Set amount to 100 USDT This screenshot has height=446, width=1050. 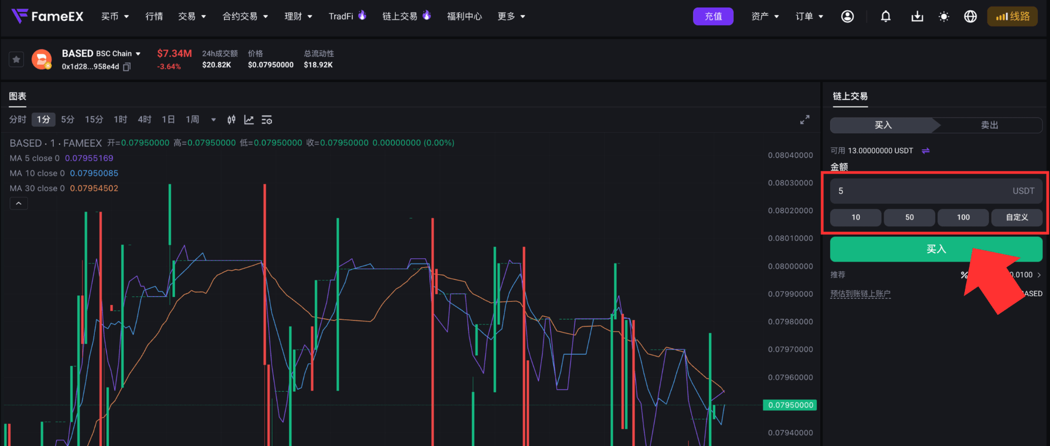click(963, 217)
